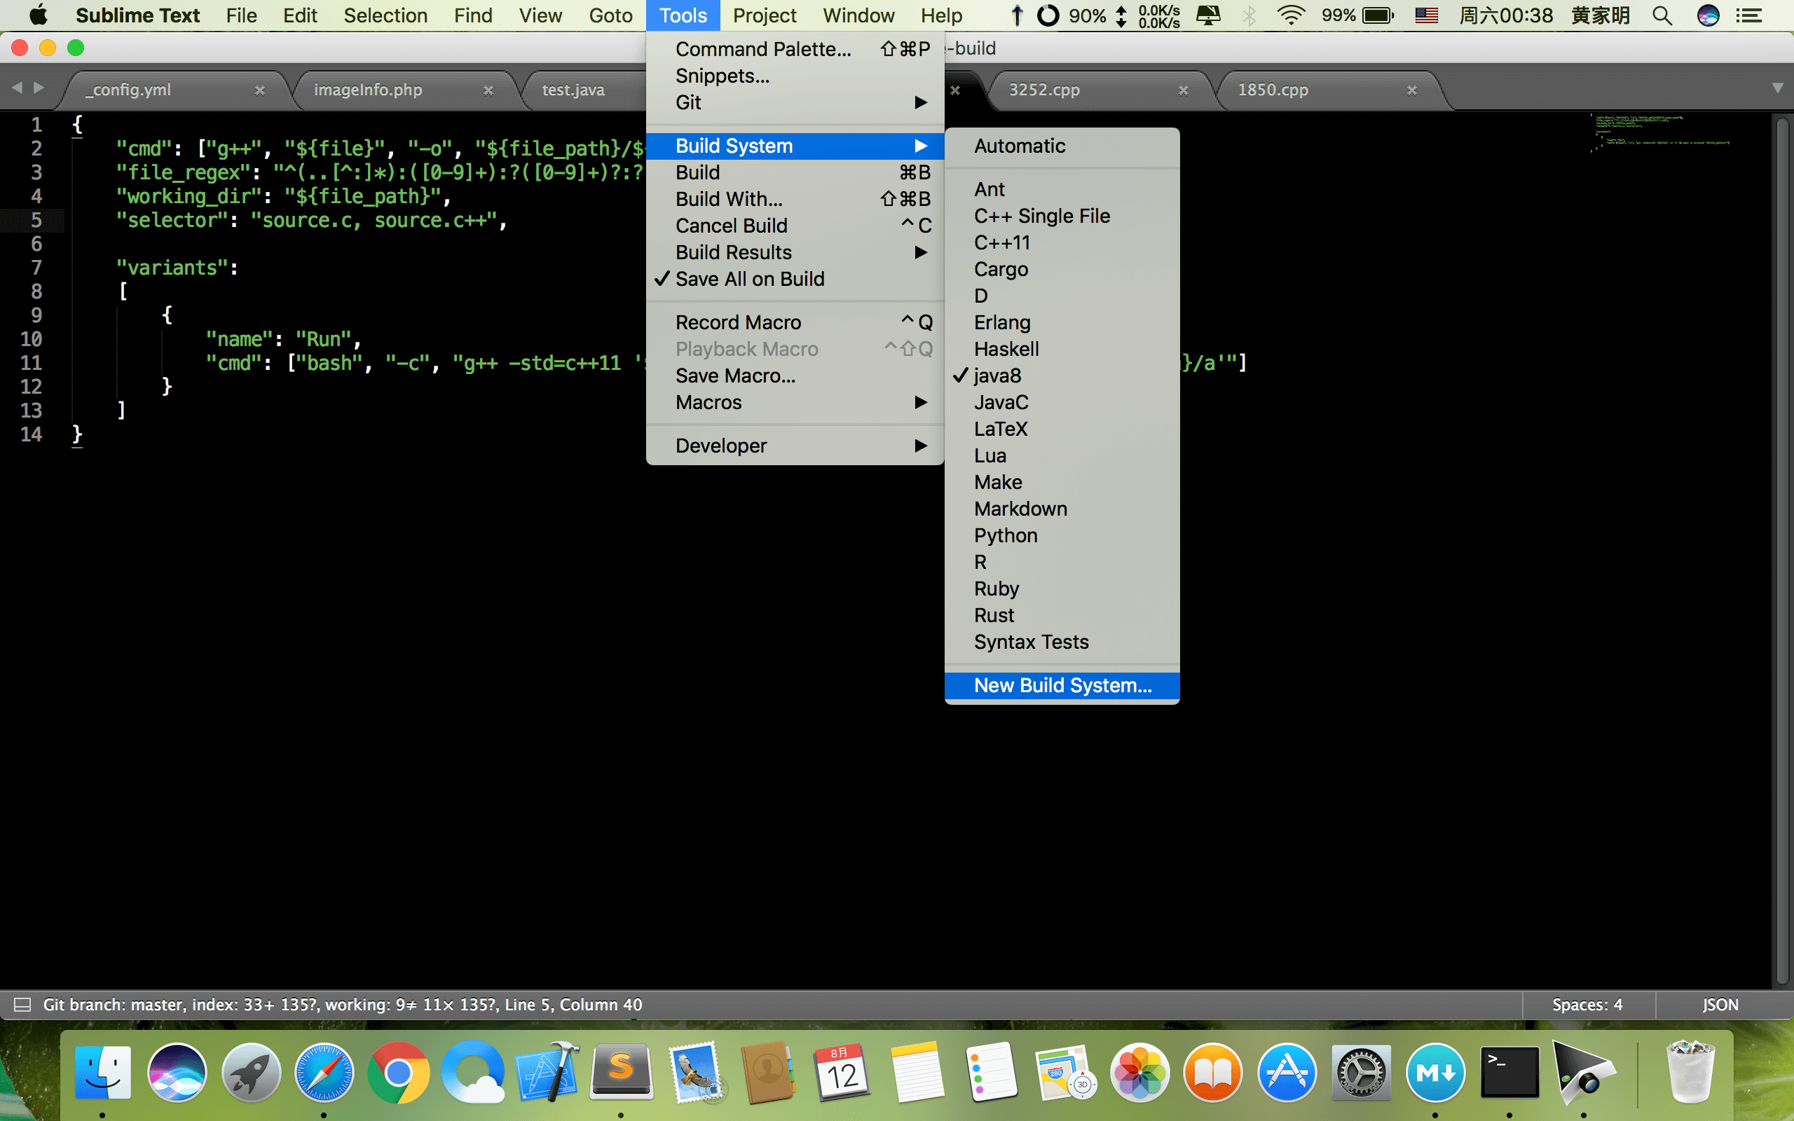Toggle side panel icon in status bar
1794x1121 pixels.
click(x=22, y=1005)
